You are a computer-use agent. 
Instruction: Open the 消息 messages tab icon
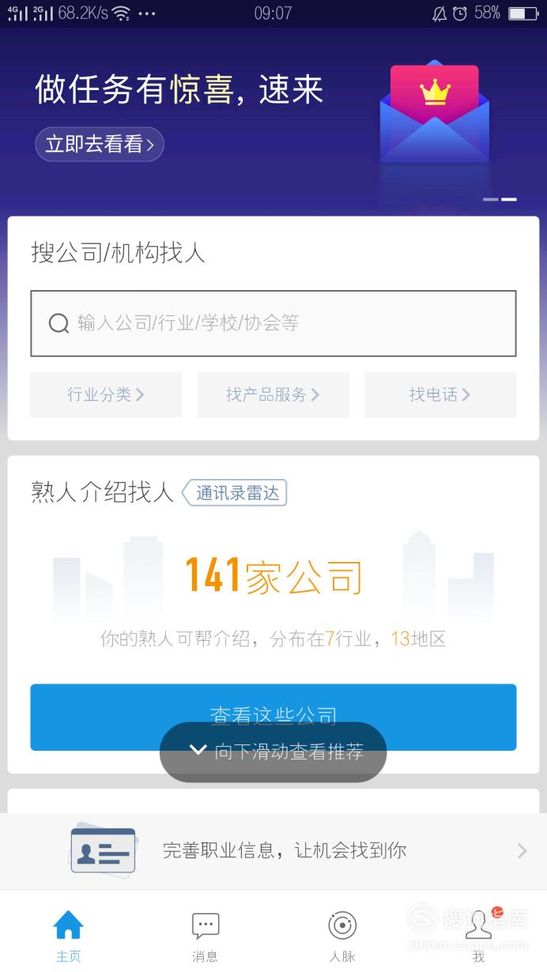206,925
